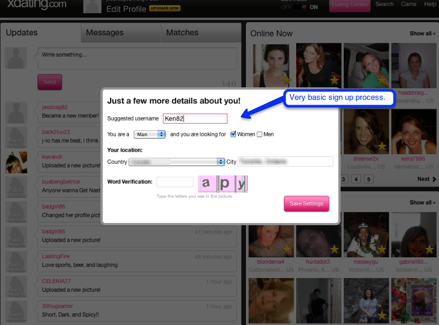Click Show all in the lower members panel
439x325 pixels.
click(422, 202)
